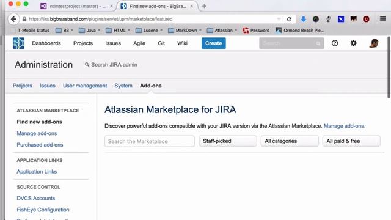Open the T-Mobile Status bookmark
Viewport: 391px width, 220px height.
click(x=30, y=31)
